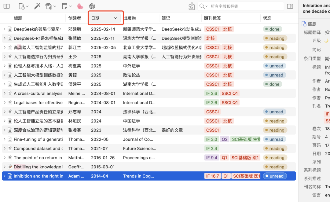Open search mode magnifier dropdown
This screenshot has height=202, width=330.
point(203,6)
